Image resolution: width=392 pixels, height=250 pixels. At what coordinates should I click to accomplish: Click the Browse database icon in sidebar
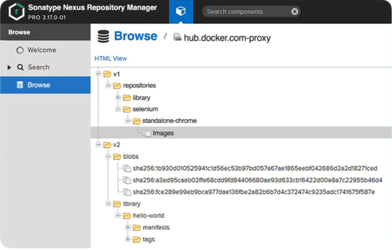20,85
